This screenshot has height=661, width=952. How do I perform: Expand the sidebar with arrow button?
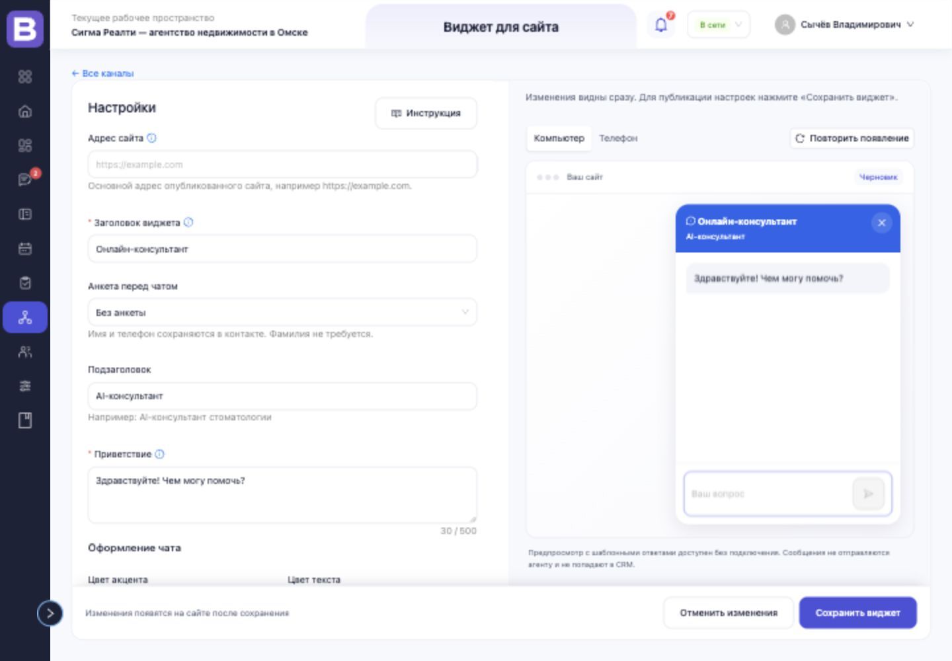(x=50, y=613)
